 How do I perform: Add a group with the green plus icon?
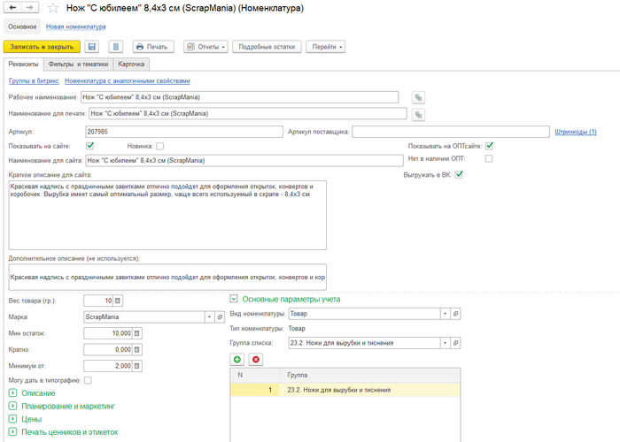coord(236,359)
